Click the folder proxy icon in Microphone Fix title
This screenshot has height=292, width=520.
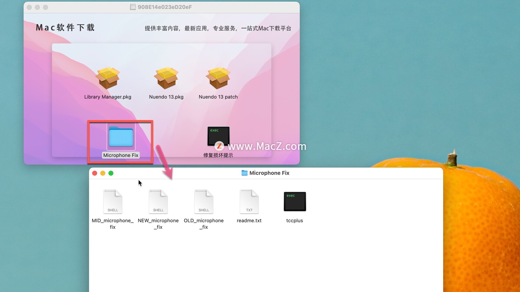coord(244,173)
